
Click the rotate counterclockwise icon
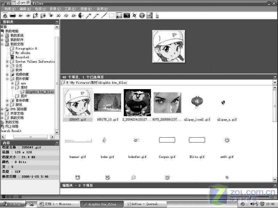point(66,16)
